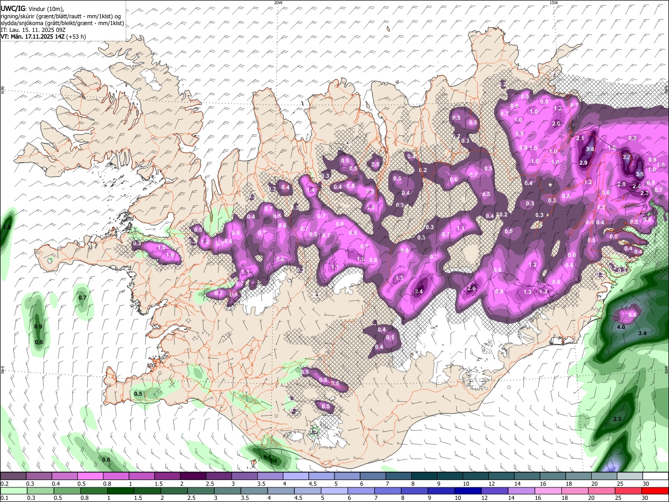Click the "3.7" snowfall value on map

point(627,157)
